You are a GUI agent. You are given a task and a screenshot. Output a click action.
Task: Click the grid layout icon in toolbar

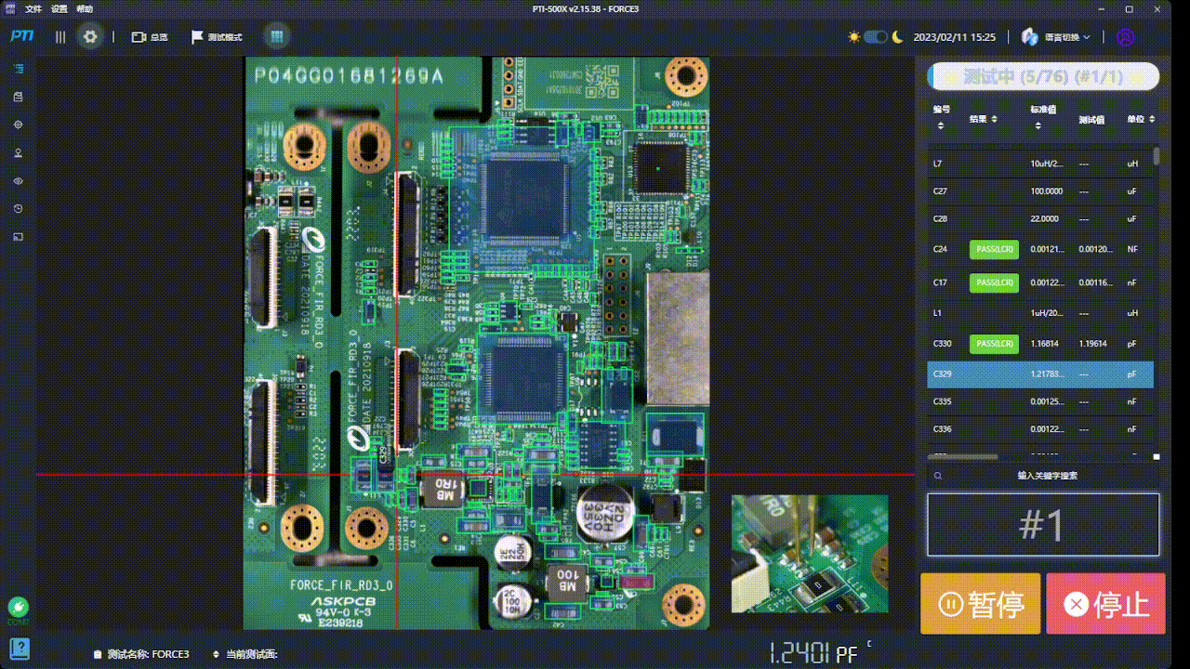click(276, 37)
